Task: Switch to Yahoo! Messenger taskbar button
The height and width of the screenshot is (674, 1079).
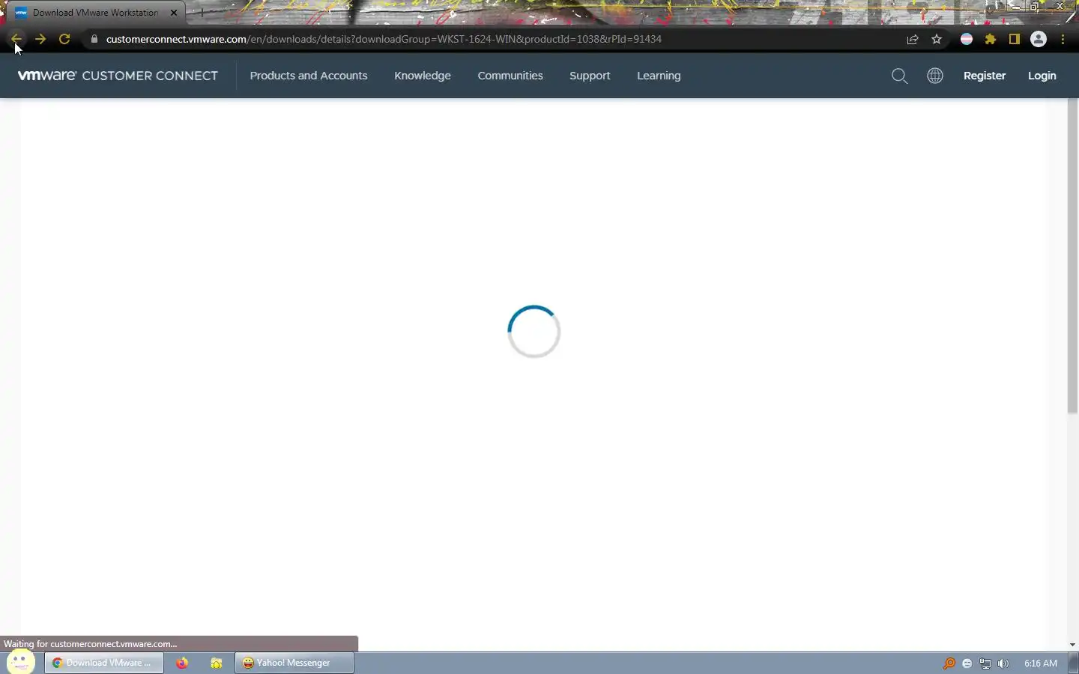Action: tap(294, 663)
